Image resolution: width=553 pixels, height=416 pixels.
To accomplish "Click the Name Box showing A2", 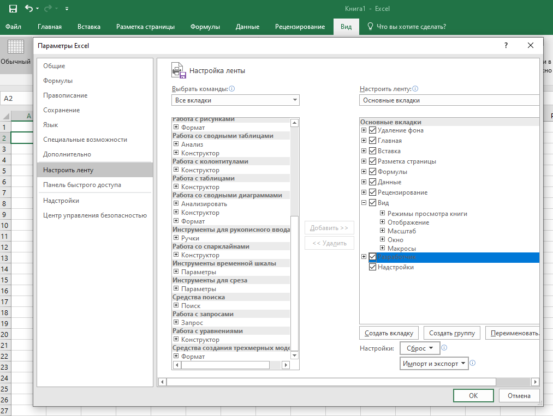I will click(x=17, y=98).
